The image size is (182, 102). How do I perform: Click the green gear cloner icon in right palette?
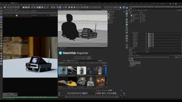pyautogui.click(x=127, y=25)
